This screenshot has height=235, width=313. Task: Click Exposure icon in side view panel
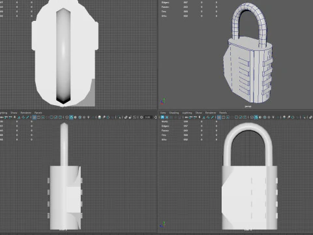[x=142, y=117]
